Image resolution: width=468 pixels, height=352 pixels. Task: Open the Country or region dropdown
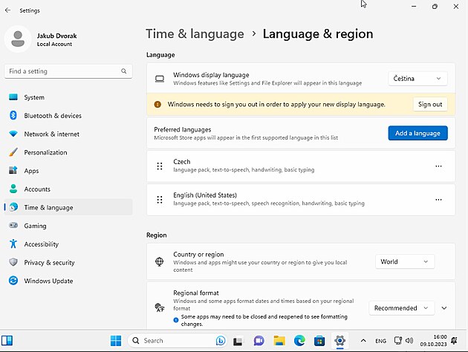(x=405, y=261)
